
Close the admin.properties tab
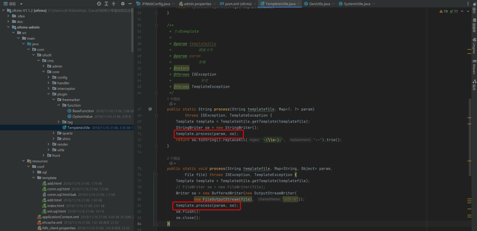[214, 4]
